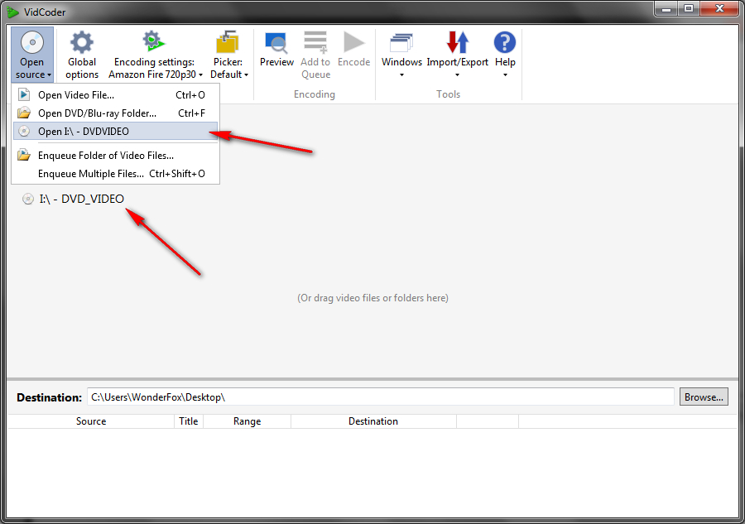745x524 pixels.
Task: Click the Destination column header in queue
Action: coord(373,421)
